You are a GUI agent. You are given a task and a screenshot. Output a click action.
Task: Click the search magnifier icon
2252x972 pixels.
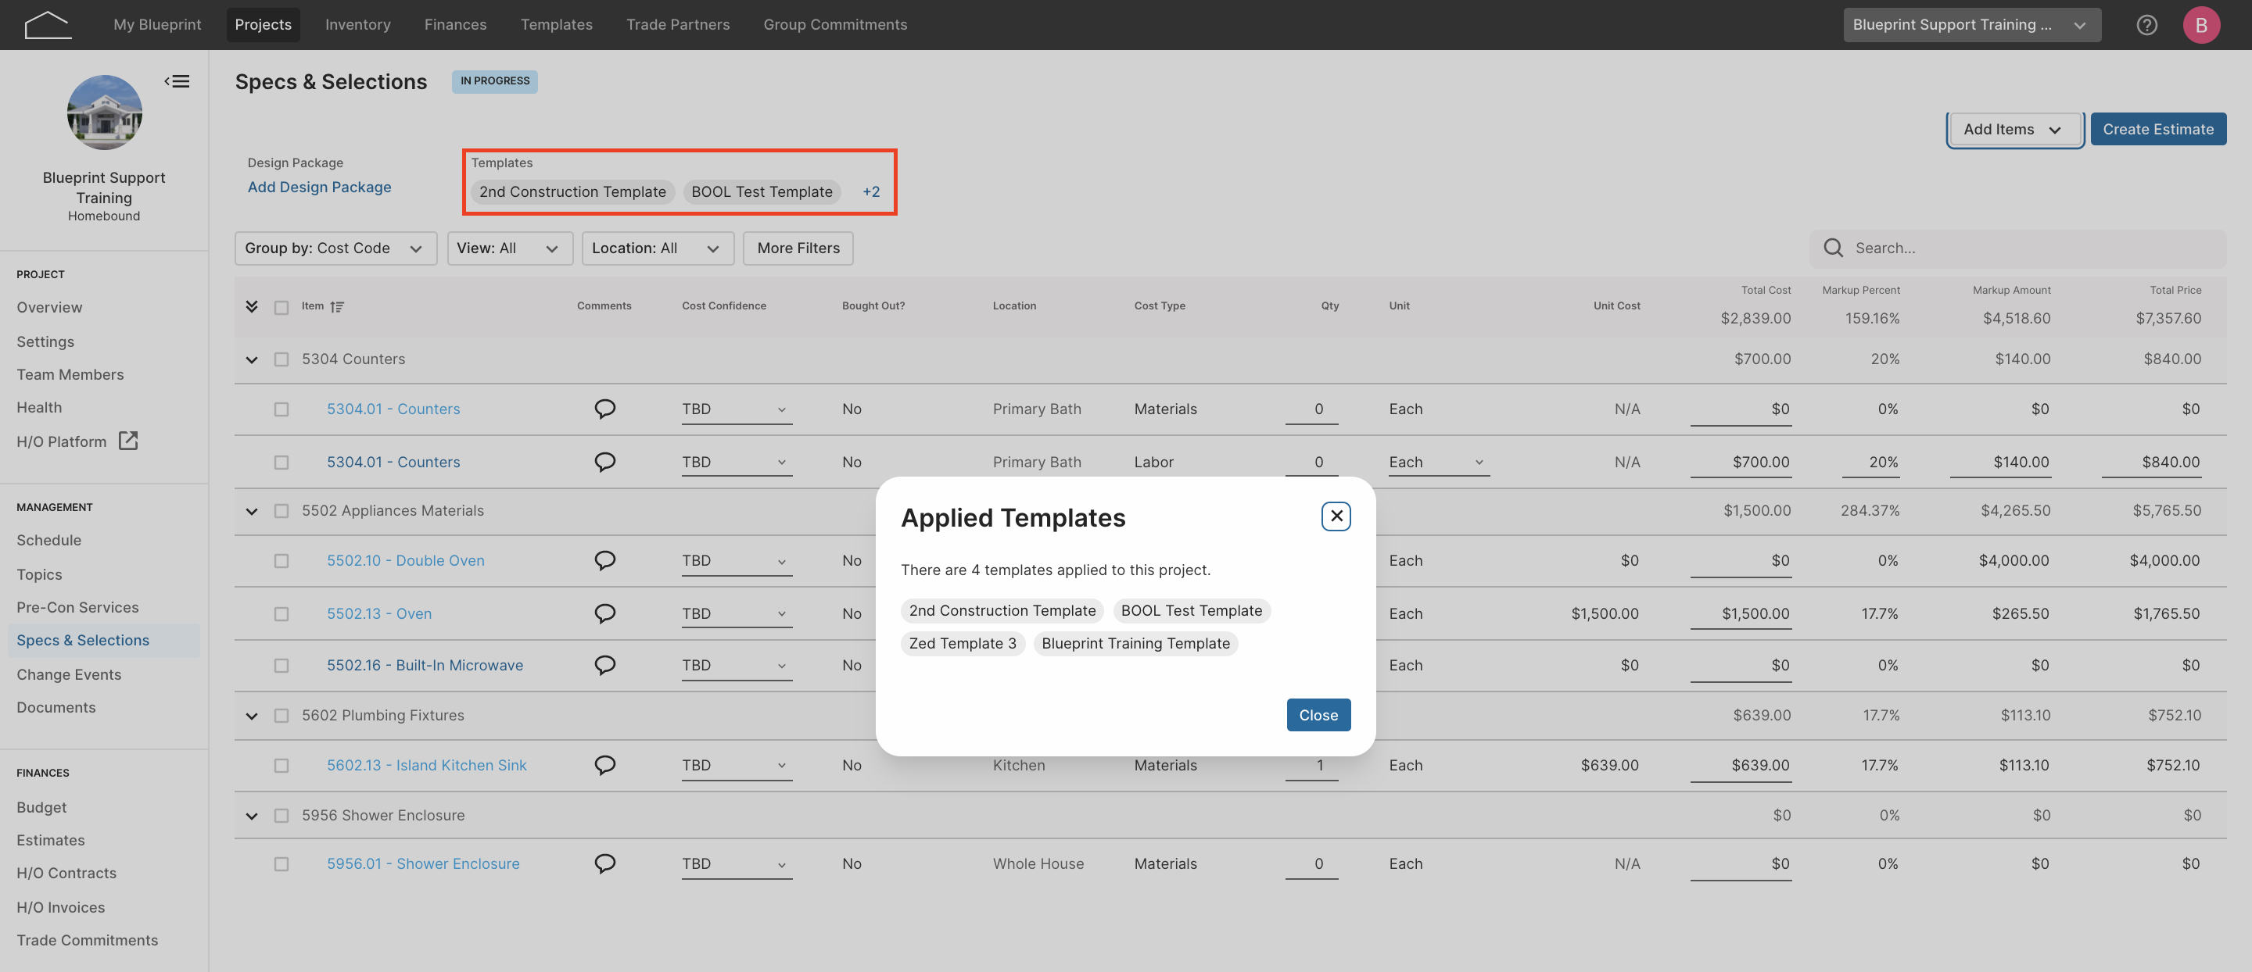pos(1833,248)
